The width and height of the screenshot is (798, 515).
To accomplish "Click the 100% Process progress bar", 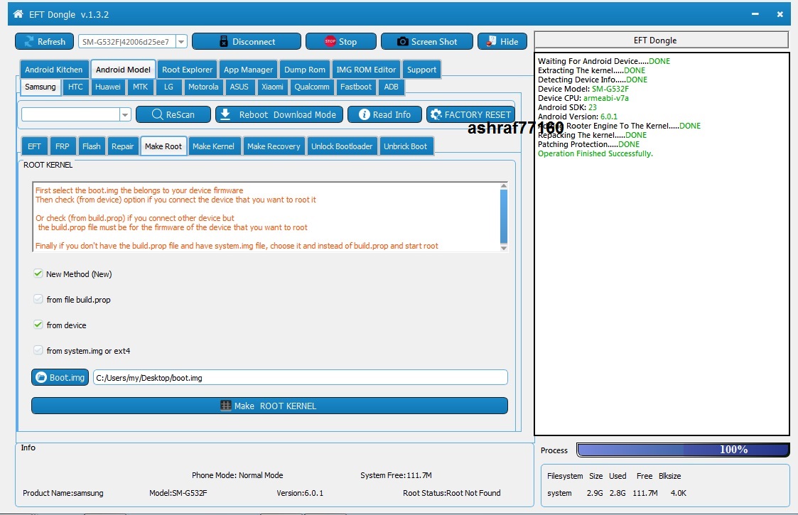I will click(x=683, y=450).
